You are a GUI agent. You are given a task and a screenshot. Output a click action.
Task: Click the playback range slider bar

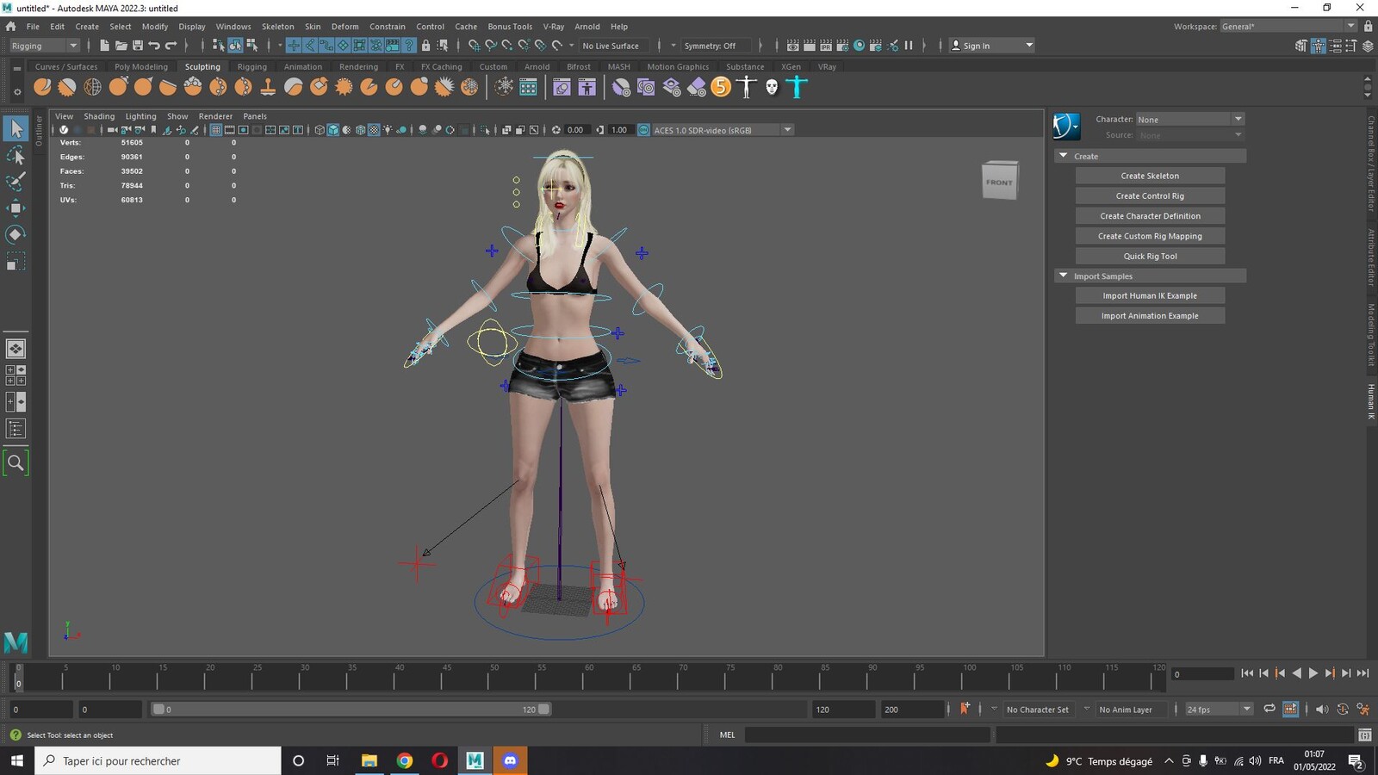click(x=351, y=709)
